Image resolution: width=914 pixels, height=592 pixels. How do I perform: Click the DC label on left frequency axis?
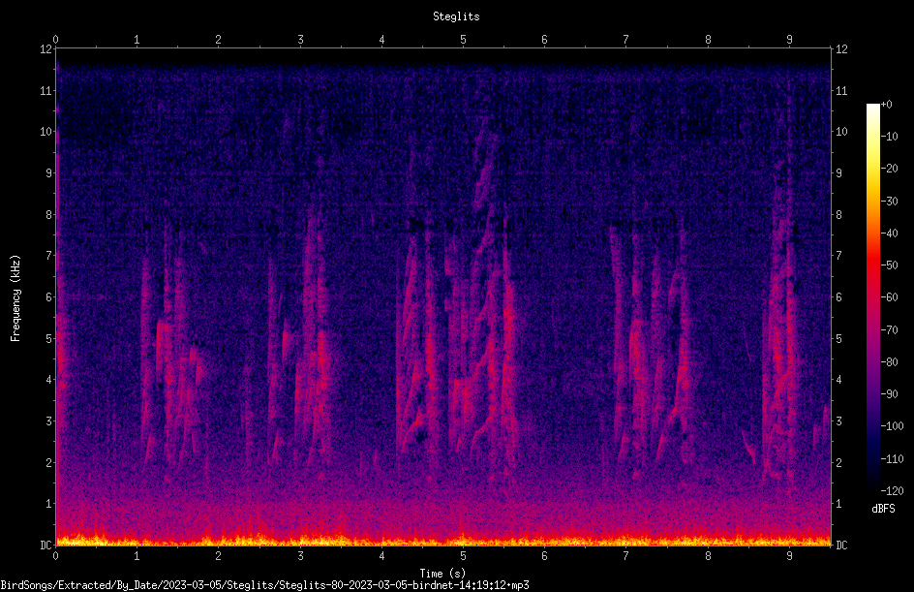click(x=46, y=545)
